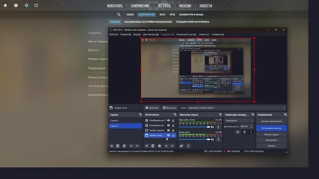Viewport: 319px width, 179px height.
Task: Adjust the desktop audio volume slider
Action: 194,127
